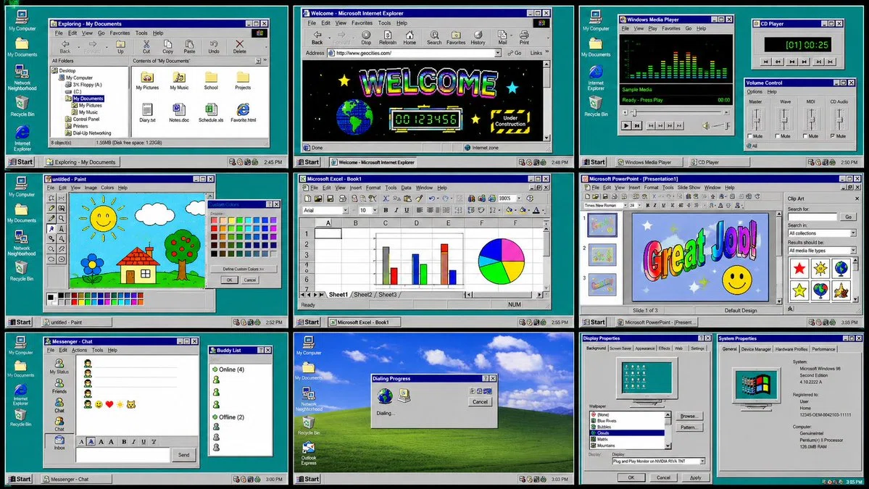The height and width of the screenshot is (489, 869).
Task: Click the Up folder icon in Explorer toolbar
Action: point(120,43)
